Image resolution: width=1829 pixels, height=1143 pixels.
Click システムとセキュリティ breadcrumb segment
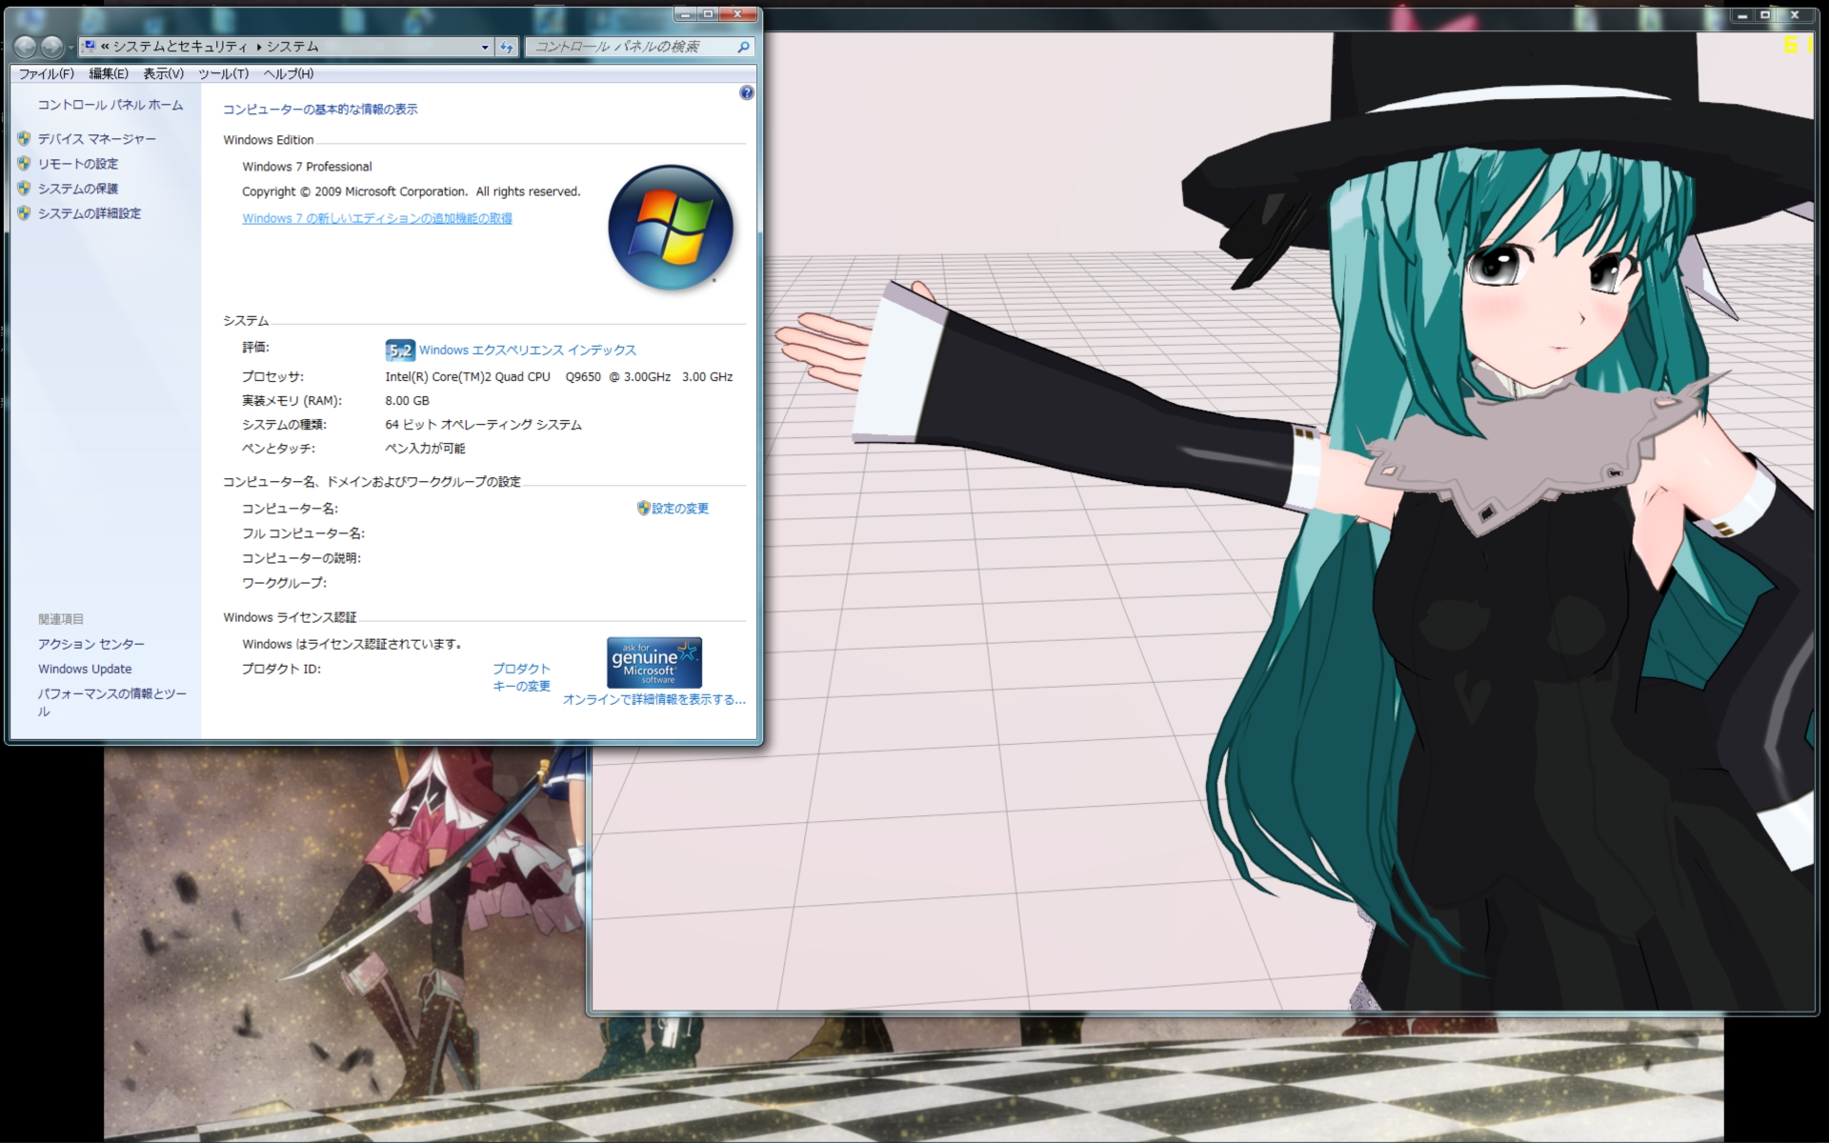coord(180,47)
